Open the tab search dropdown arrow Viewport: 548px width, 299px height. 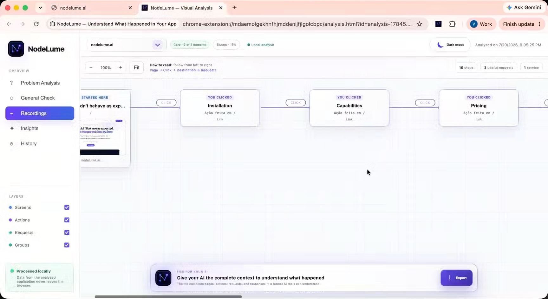[x=40, y=8]
